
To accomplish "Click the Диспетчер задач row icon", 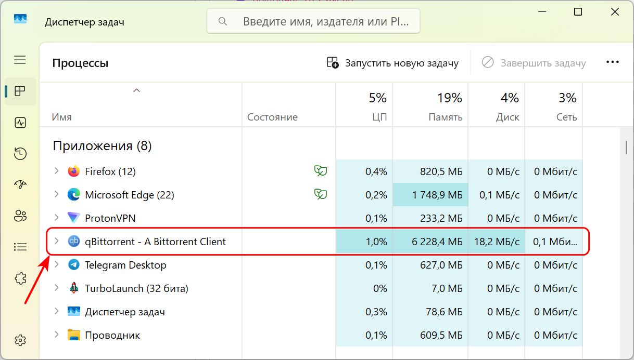I will 74,312.
